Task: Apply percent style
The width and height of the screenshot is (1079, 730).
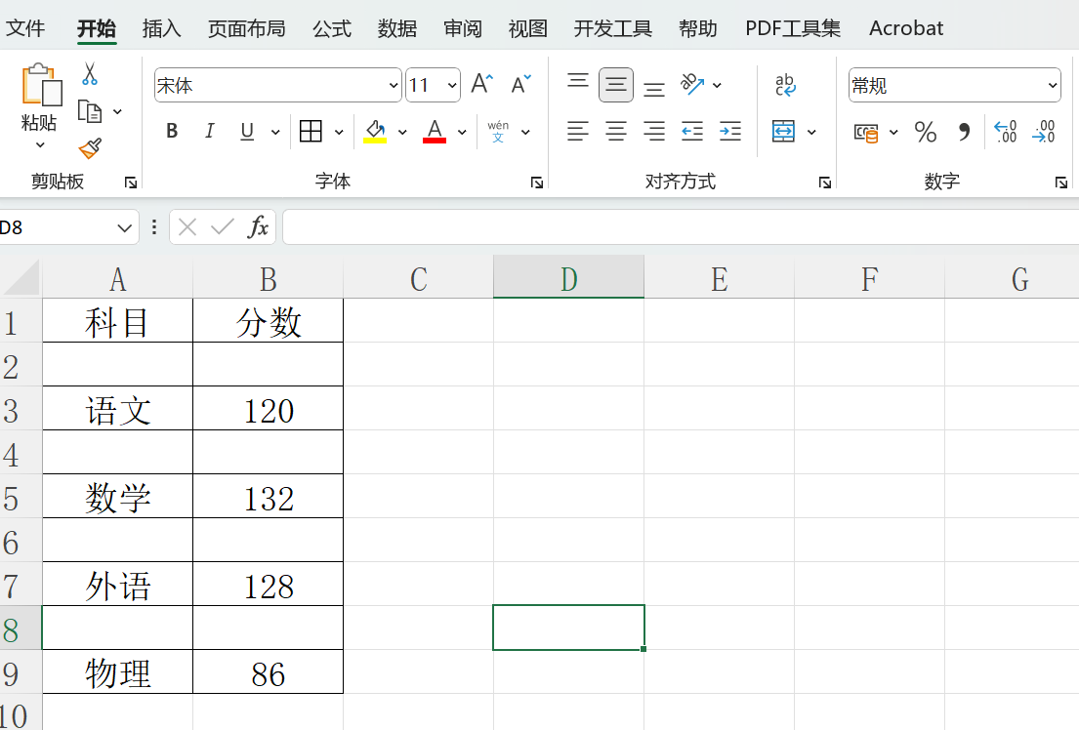Action: pos(926,132)
